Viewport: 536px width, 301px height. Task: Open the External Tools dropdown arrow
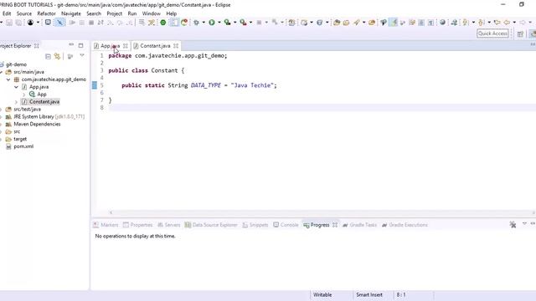(x=250, y=23)
